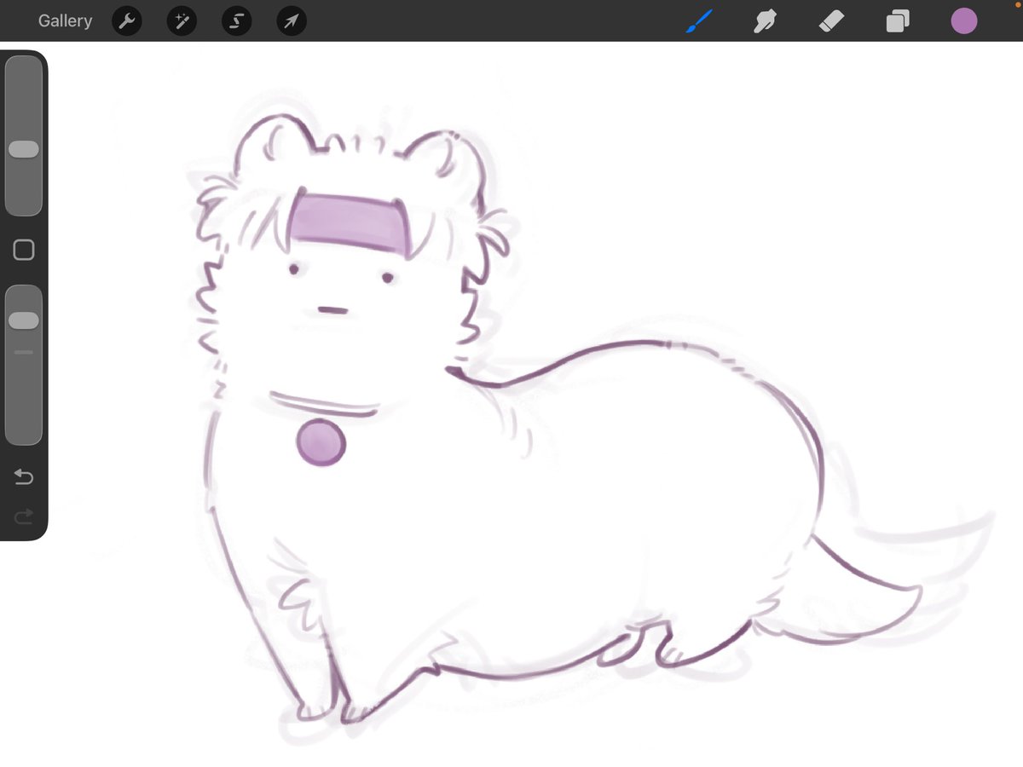Open the purple active color picker
Image resolution: width=1023 pixels, height=767 pixels.
(964, 21)
